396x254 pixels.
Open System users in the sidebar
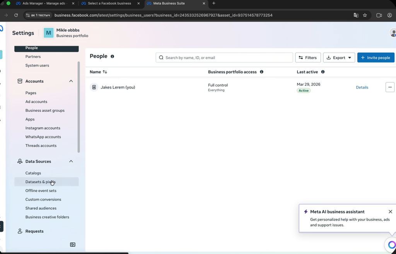[x=37, y=65]
